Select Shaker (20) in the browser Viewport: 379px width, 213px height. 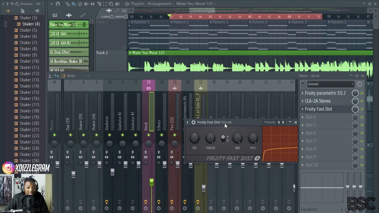point(29,123)
